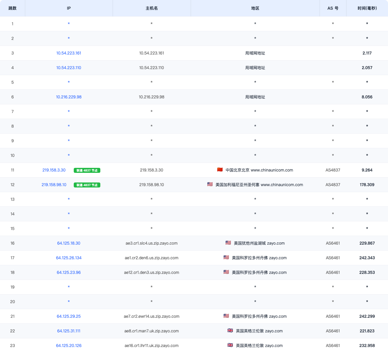Click the blue asterisk link in hop 1
Screen dimensions: 388x349
pyautogui.click(x=69, y=24)
